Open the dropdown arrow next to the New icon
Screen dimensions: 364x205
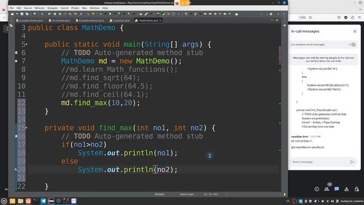17,14
